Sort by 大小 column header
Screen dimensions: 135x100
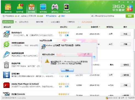pyautogui.click(x=79, y=27)
